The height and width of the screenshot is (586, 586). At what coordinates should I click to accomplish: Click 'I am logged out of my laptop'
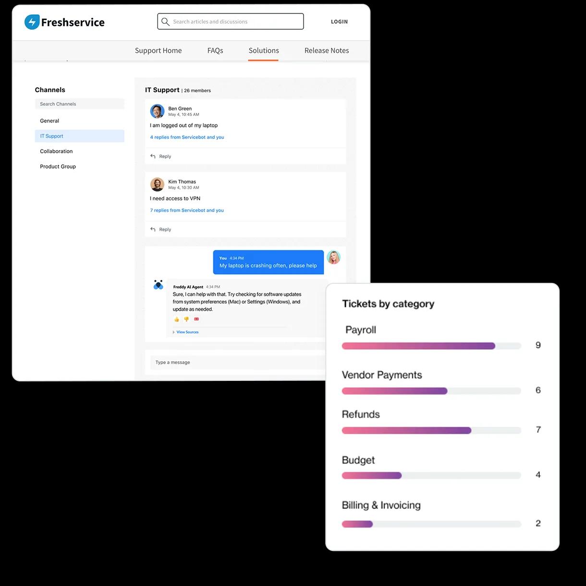pyautogui.click(x=184, y=125)
